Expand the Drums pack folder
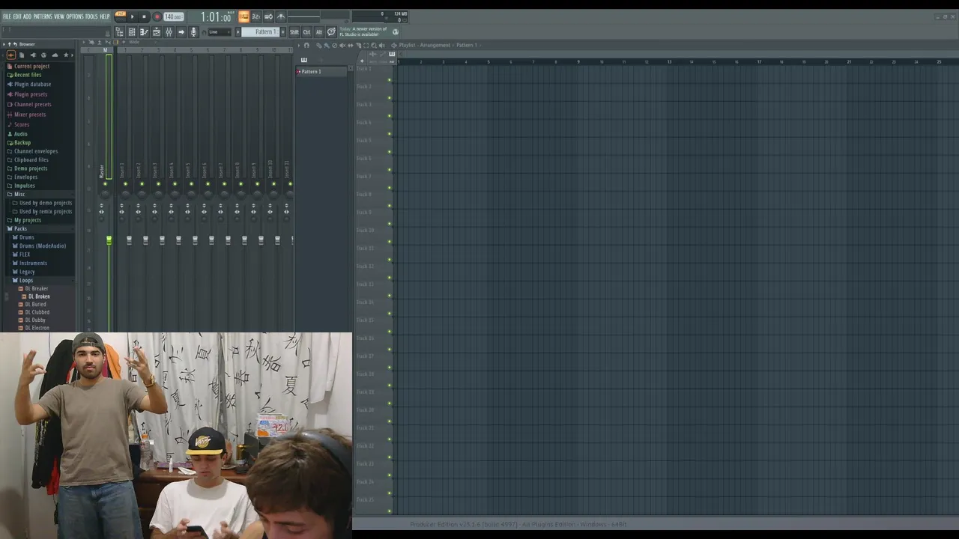 (x=26, y=237)
